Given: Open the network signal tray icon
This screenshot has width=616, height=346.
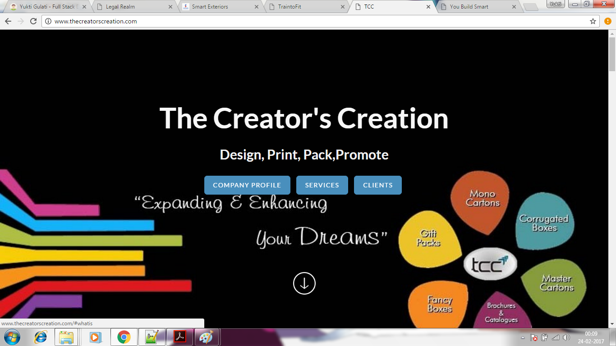Looking at the screenshot, I should pyautogui.click(x=556, y=337).
